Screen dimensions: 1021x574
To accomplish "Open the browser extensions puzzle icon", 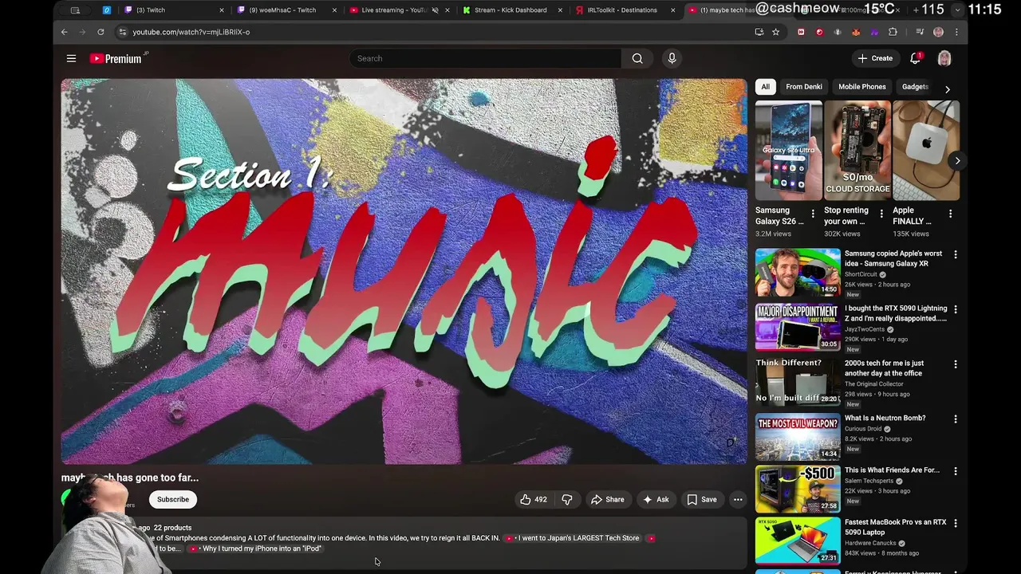I will tap(893, 32).
